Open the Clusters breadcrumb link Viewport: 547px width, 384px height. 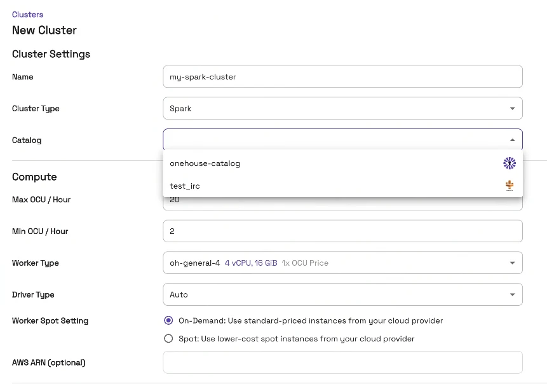click(27, 15)
